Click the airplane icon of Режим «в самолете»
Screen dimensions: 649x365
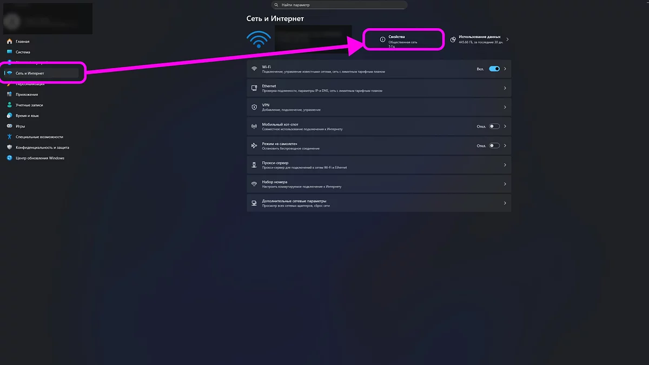tap(254, 145)
